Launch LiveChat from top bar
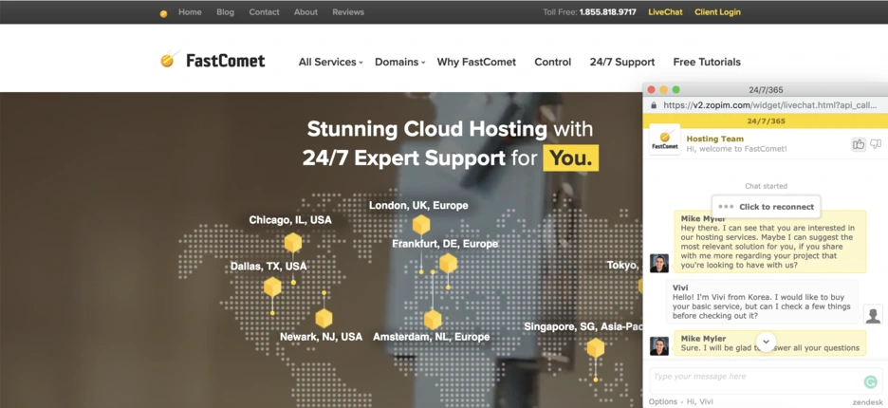 [x=665, y=12]
